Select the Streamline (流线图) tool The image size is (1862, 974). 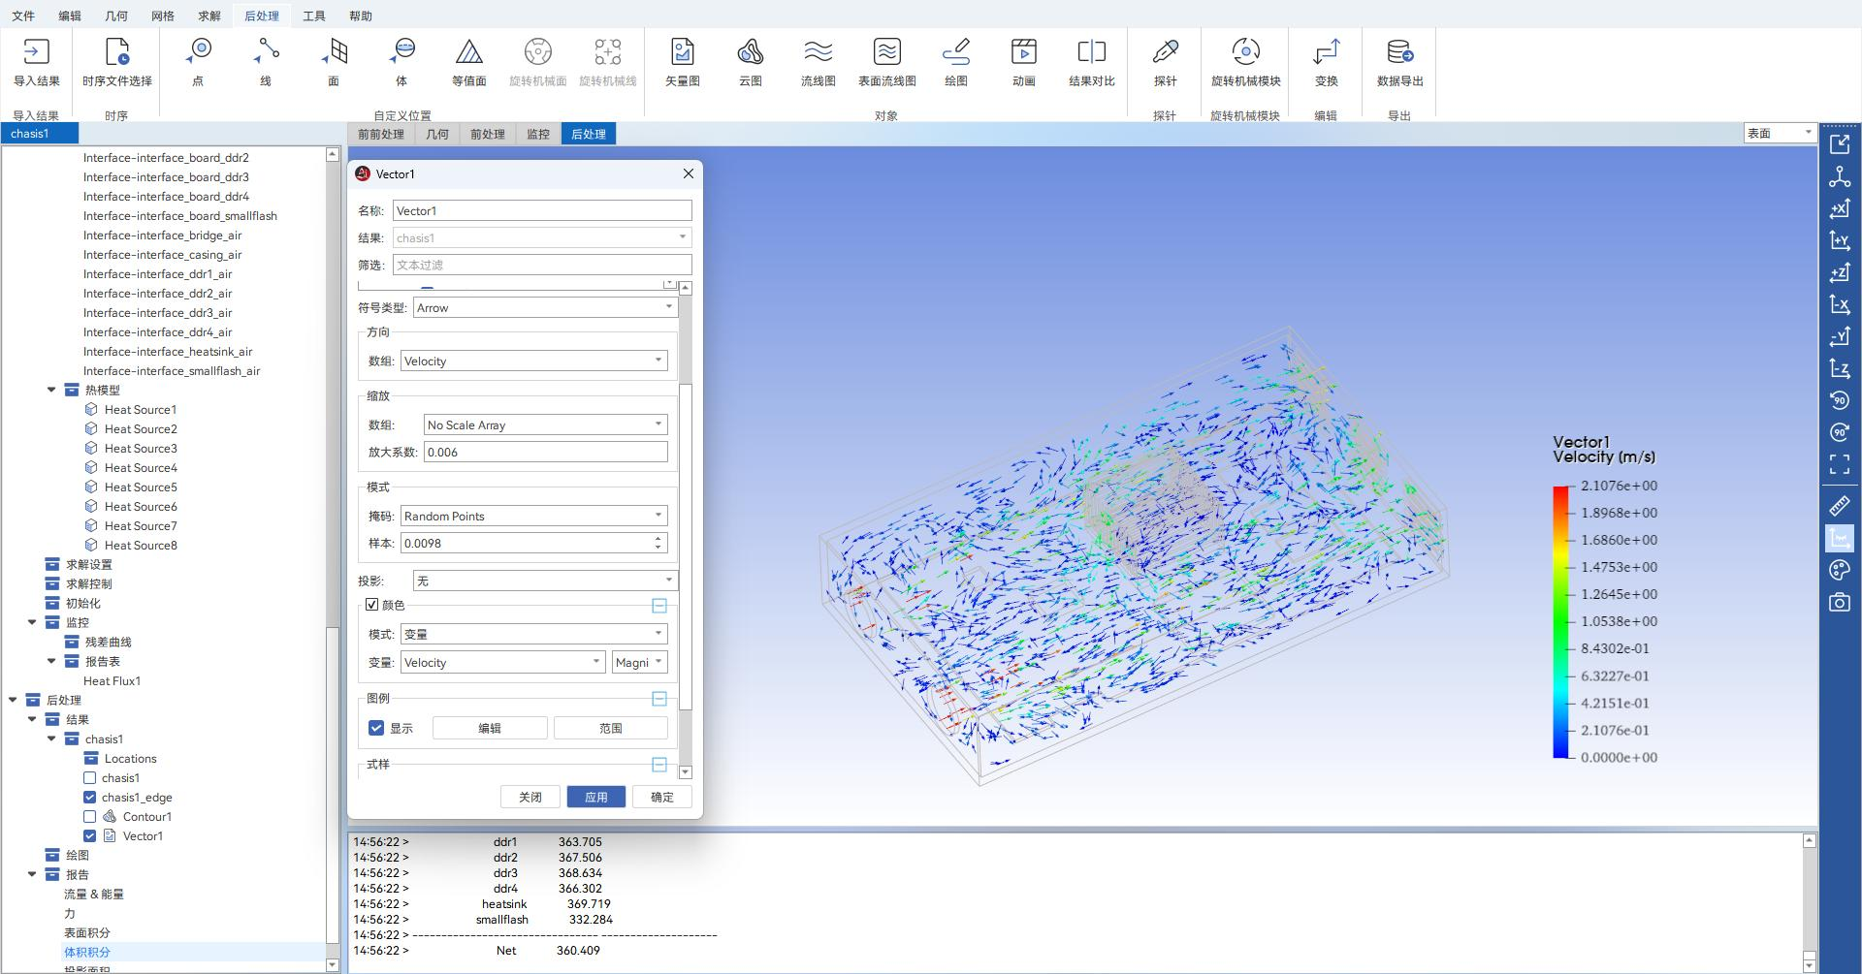tap(818, 53)
